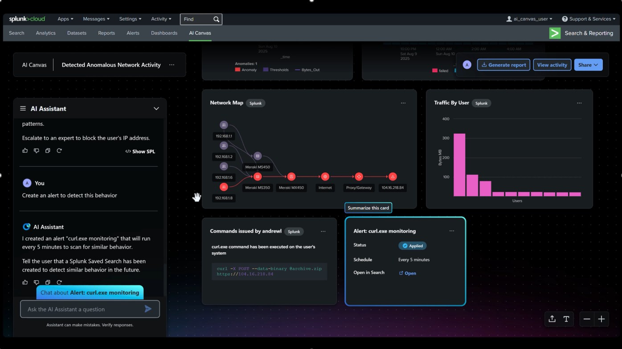Collapse the AI Assistant panel chevron
The height and width of the screenshot is (349, 622).
click(156, 108)
